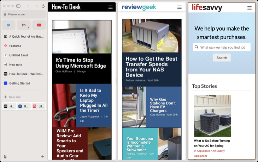Open It's Time to Stop Using Microsoft Edge
This screenshot has height=162, width=258.
[81, 63]
